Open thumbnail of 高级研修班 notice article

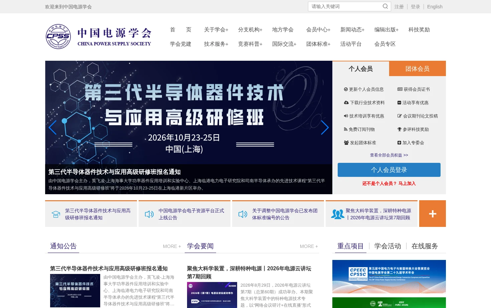click(x=75, y=291)
